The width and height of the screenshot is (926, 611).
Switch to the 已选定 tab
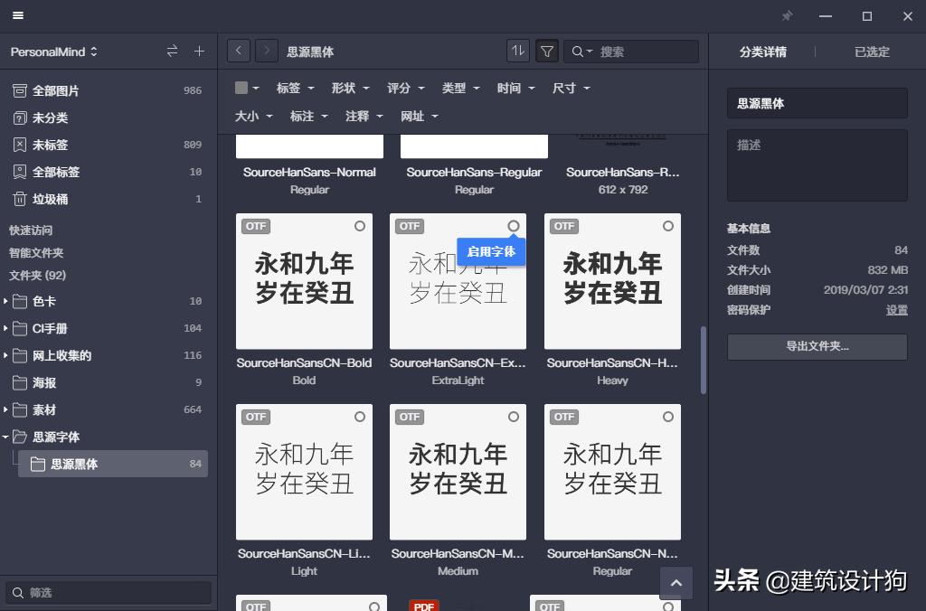click(870, 51)
